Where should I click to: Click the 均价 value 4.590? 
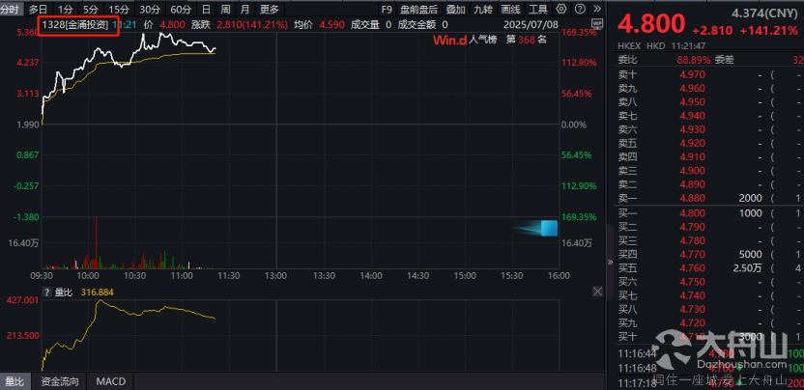click(x=332, y=24)
